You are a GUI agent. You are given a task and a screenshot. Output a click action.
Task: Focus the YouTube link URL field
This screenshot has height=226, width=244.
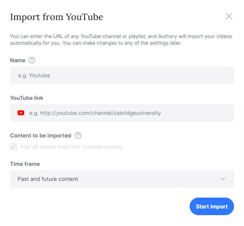point(122,113)
